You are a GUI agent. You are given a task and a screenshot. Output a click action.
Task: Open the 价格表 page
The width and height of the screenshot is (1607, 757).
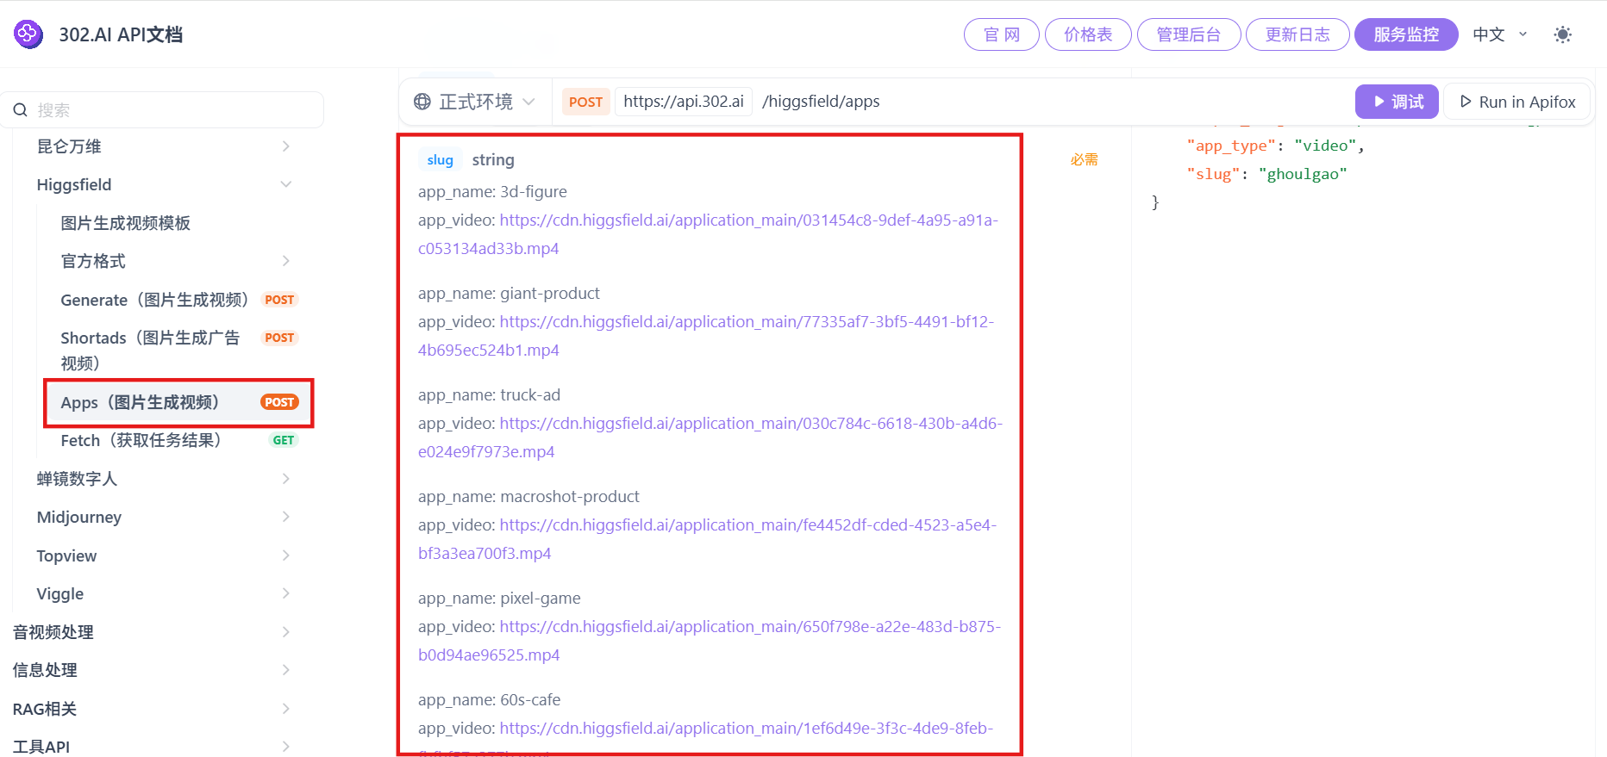point(1088,34)
